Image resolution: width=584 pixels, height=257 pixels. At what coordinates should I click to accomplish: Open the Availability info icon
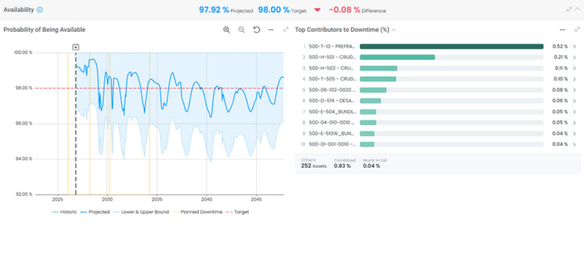pyautogui.click(x=40, y=10)
